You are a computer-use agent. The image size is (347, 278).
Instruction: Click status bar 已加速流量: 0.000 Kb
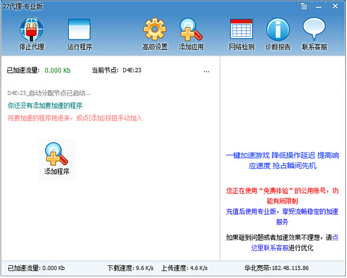click(x=36, y=268)
